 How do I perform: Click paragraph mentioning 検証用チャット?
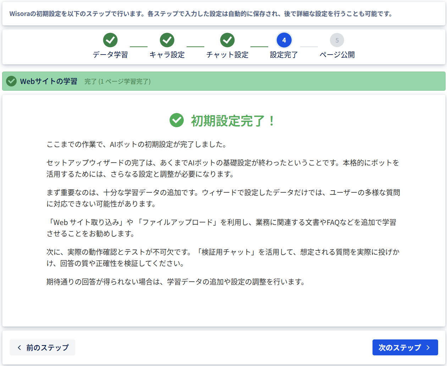pos(223,258)
